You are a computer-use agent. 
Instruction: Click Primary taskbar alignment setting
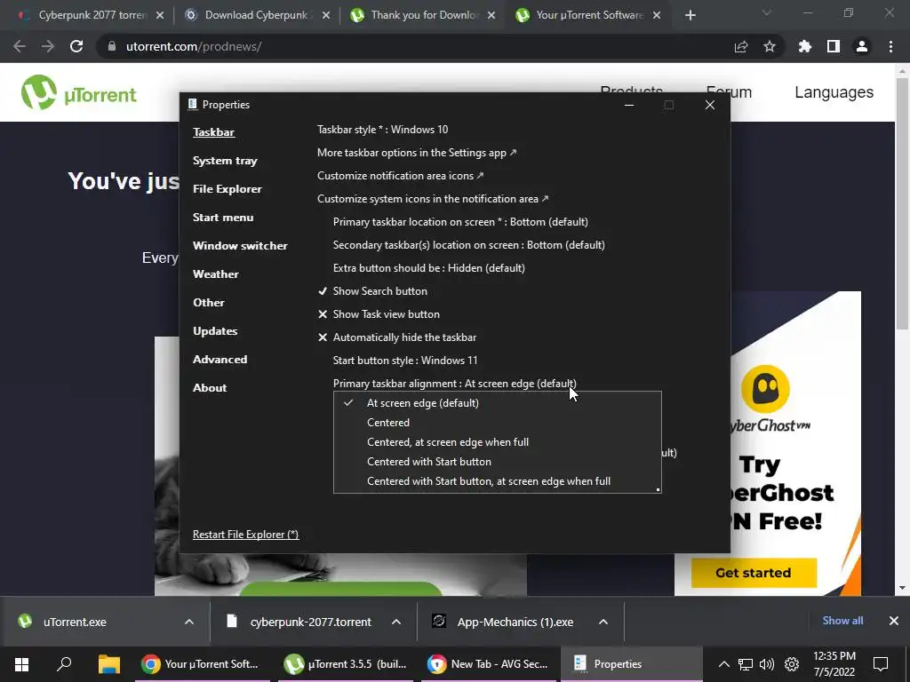tap(454, 384)
